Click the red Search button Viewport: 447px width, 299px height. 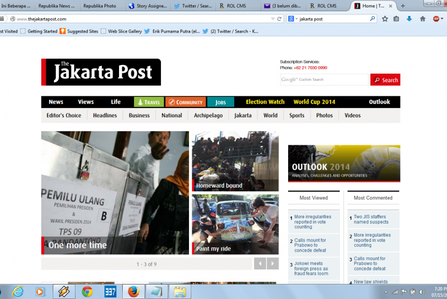[x=385, y=80]
